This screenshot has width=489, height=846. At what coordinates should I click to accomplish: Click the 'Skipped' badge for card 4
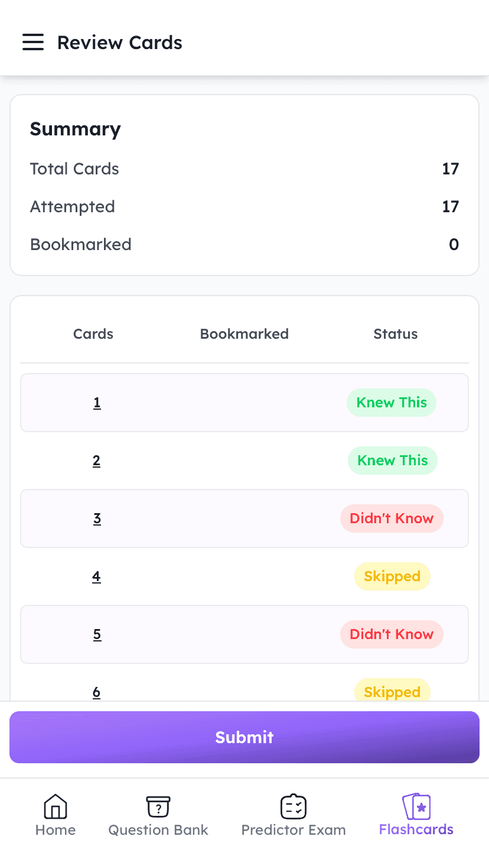(392, 576)
